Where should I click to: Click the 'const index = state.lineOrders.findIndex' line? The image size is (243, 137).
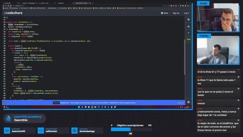coord(49,41)
